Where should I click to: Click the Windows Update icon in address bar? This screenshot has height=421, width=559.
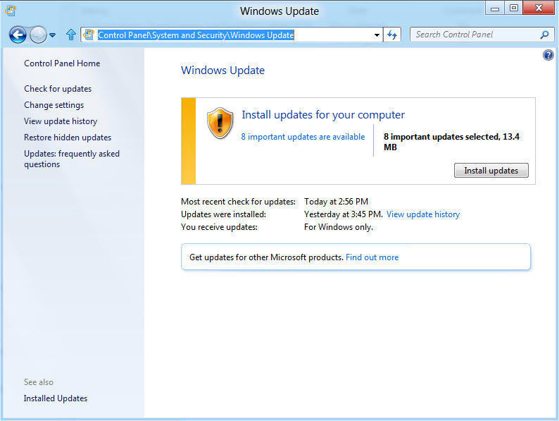pos(89,35)
